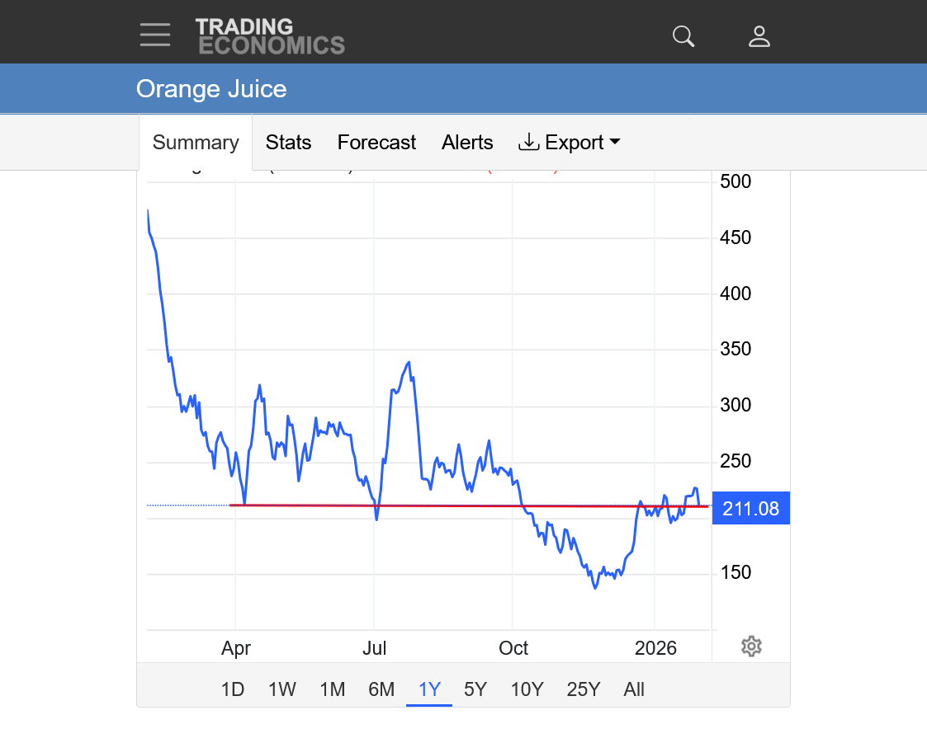Click the user account icon
The width and height of the screenshot is (927, 743).
coord(759,36)
